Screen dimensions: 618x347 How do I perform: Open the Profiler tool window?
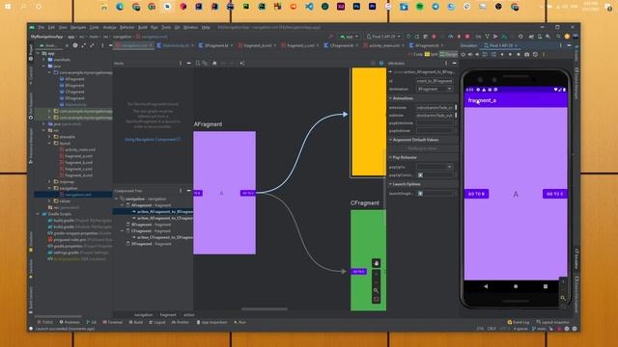(181, 322)
